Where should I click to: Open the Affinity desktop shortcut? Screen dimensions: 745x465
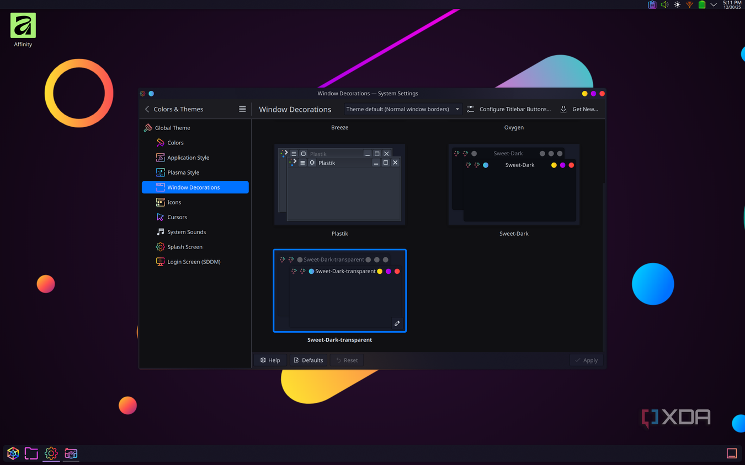23,30
